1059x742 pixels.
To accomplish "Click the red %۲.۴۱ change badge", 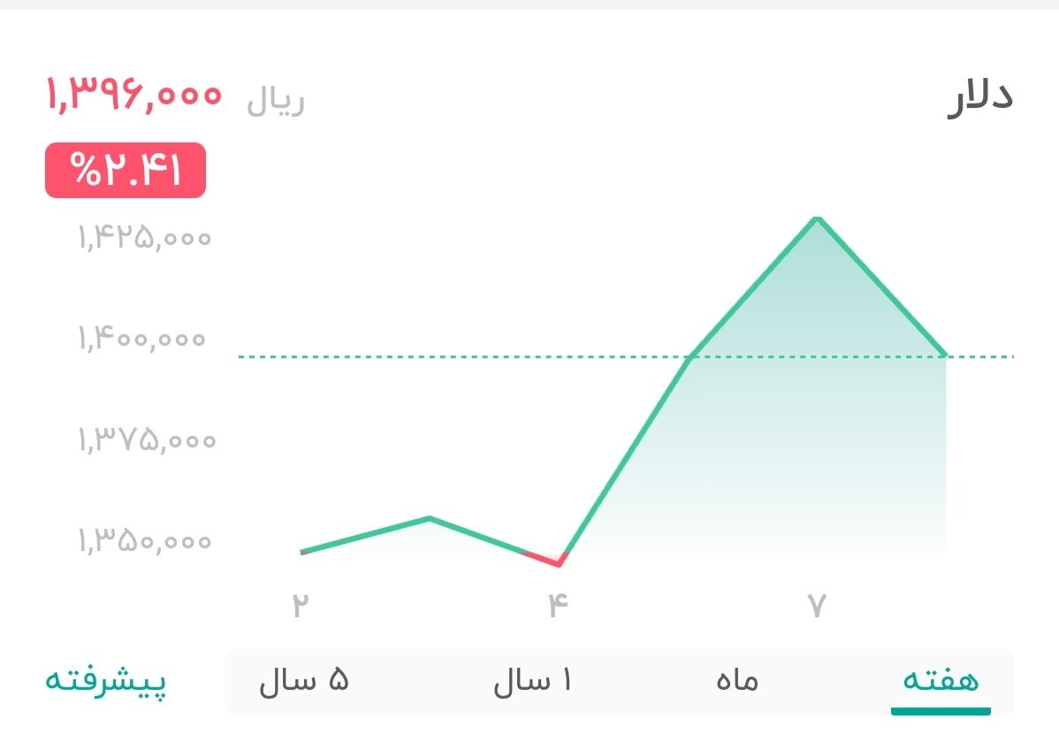I will tap(125, 171).
